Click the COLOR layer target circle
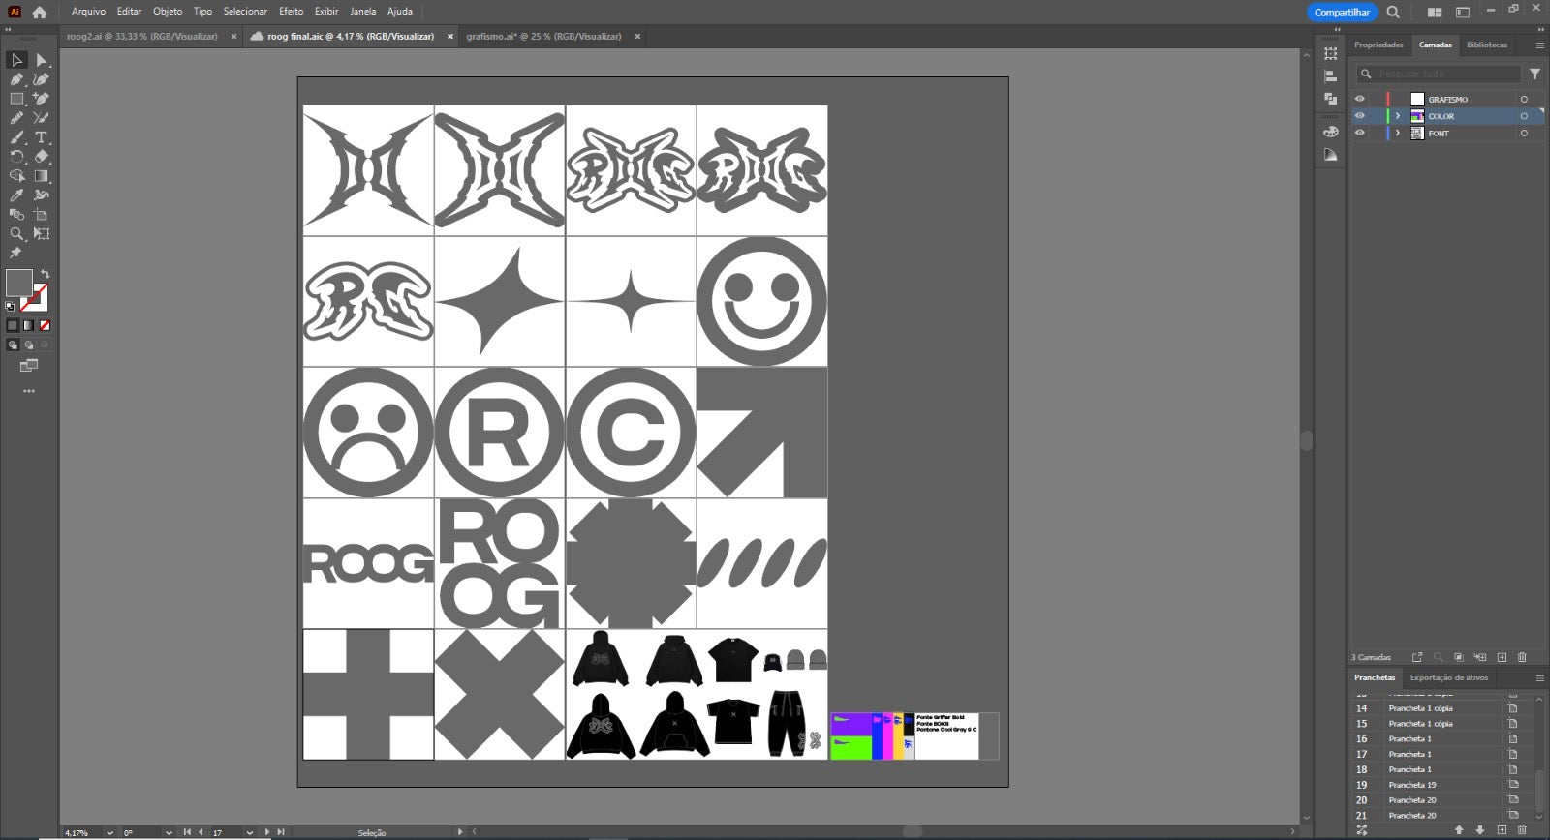1550x840 pixels. point(1524,116)
